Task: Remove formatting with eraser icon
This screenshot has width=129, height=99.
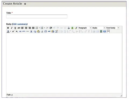Action: coord(42,31)
